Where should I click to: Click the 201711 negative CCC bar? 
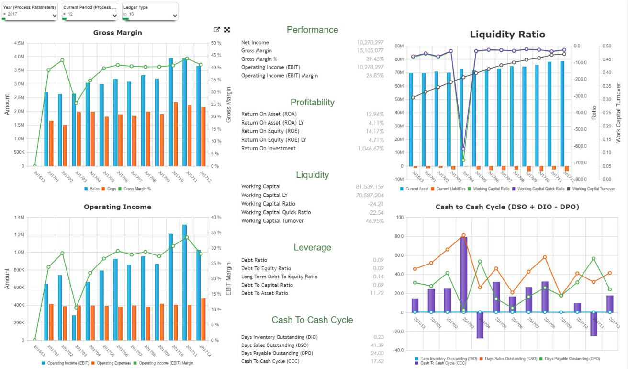pos(594,324)
